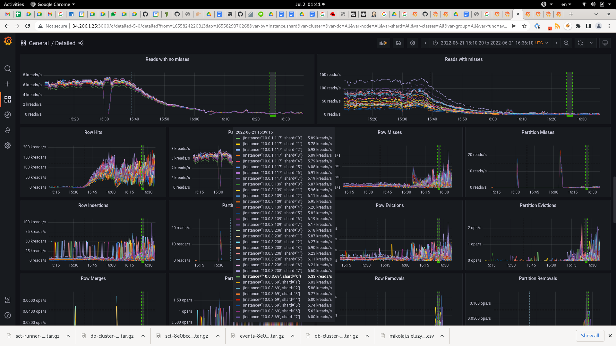Open the Google Chrome application menu
The image size is (616, 346).
click(x=53, y=4)
